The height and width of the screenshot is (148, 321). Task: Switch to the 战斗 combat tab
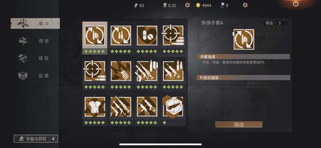(35, 23)
